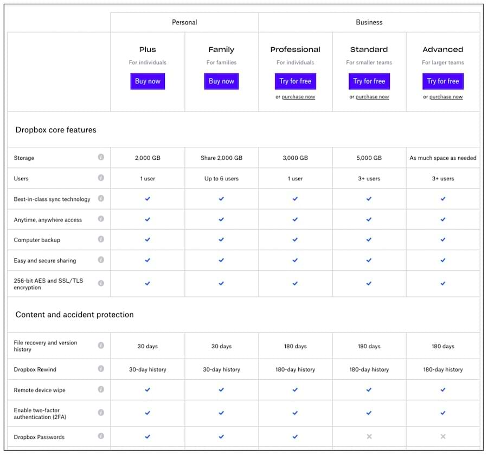488x455 pixels.
Task: Click the Professional plan 180 days cell
Action: 296,346
